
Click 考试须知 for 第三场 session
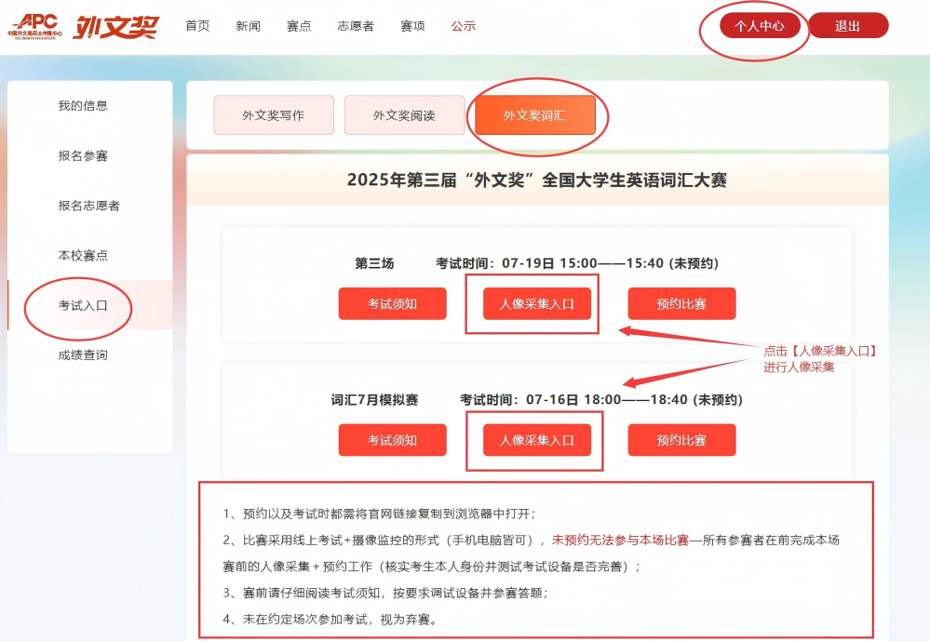coord(392,303)
